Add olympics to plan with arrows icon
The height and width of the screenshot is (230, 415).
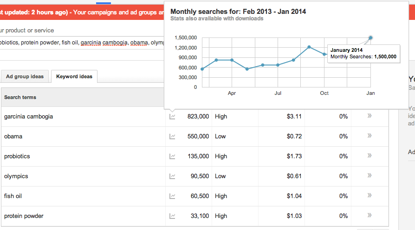pyautogui.click(x=370, y=175)
